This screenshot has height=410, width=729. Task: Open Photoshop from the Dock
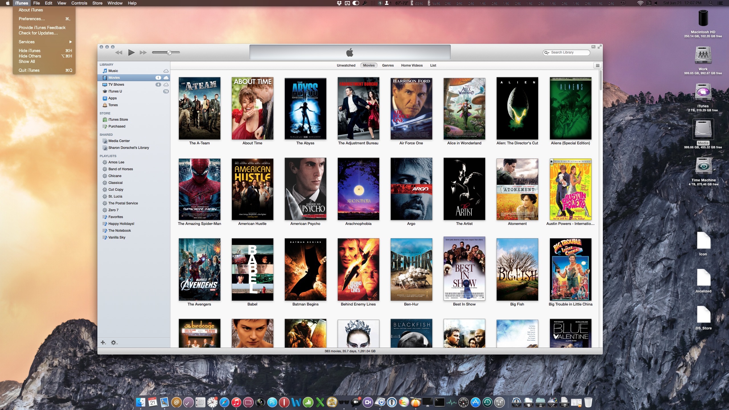pos(272,402)
